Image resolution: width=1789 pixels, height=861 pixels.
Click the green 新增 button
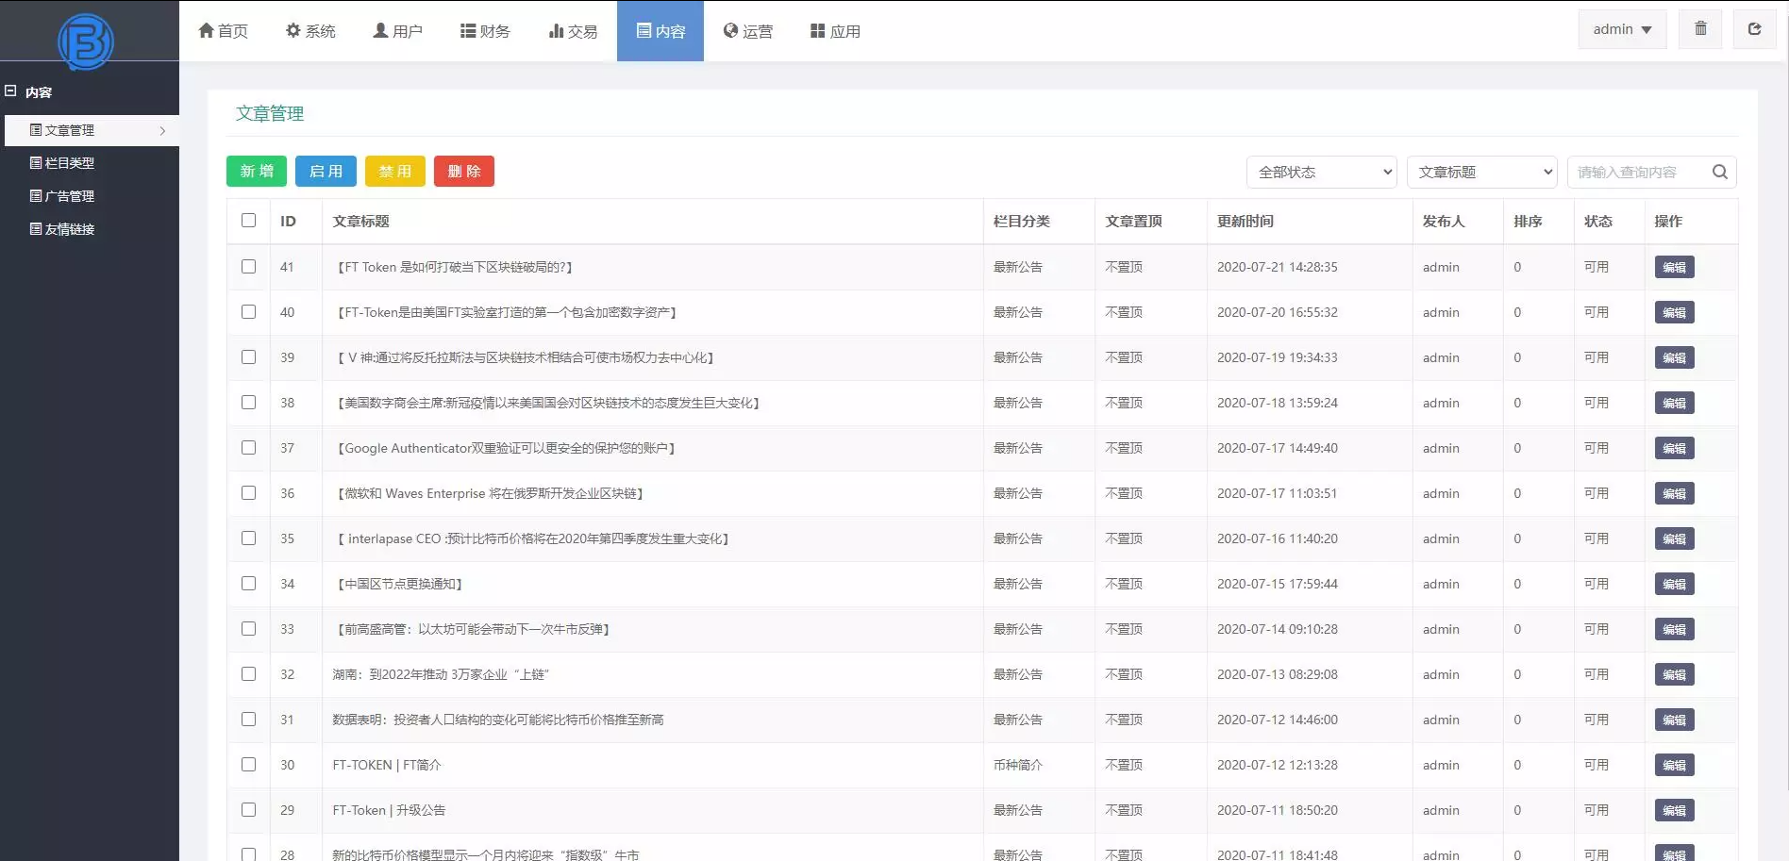[256, 172]
